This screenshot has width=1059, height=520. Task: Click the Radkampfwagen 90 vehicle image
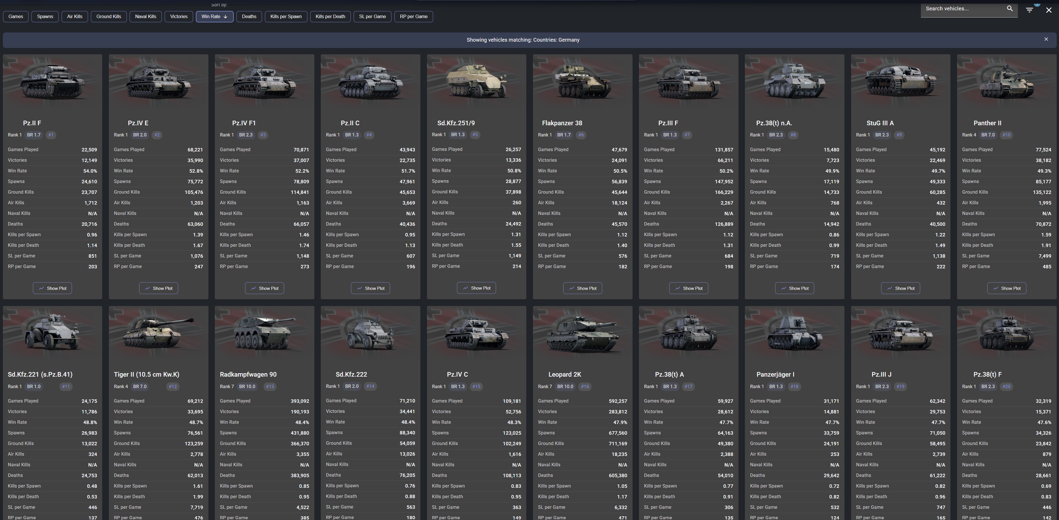265,334
